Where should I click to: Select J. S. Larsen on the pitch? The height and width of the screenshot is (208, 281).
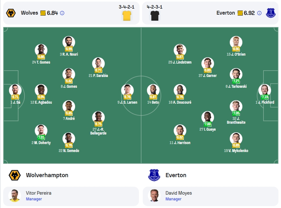tap(127, 94)
